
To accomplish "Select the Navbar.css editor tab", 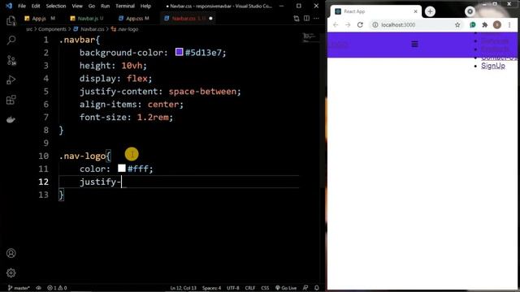I will tap(188, 19).
